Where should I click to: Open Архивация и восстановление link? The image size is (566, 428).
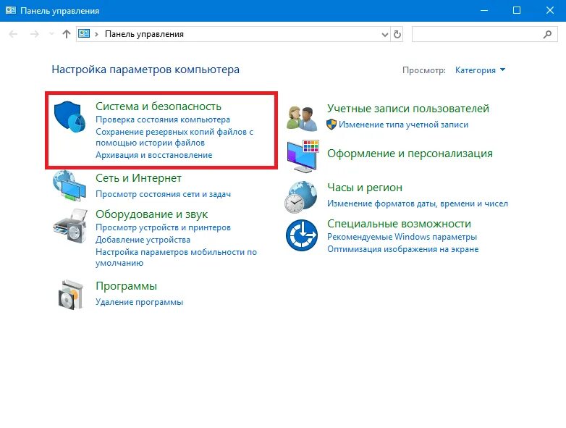(x=153, y=155)
